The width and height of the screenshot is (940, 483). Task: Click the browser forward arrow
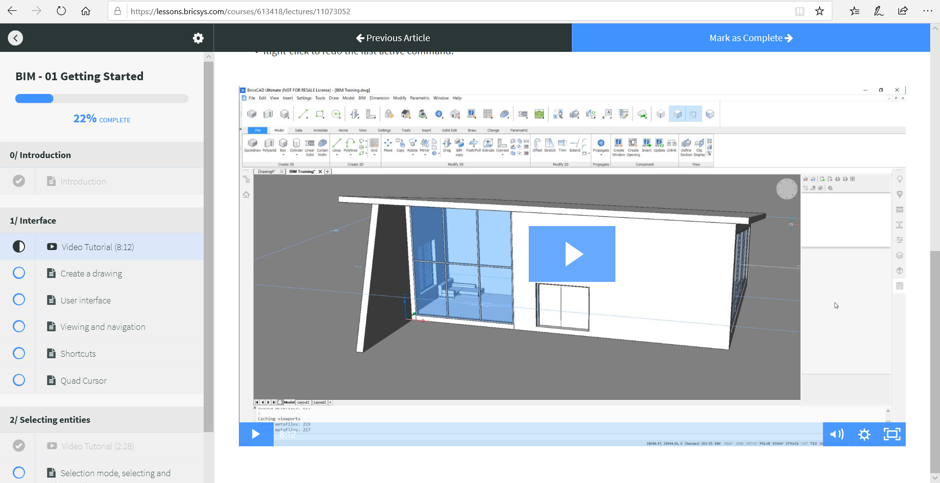[x=37, y=11]
